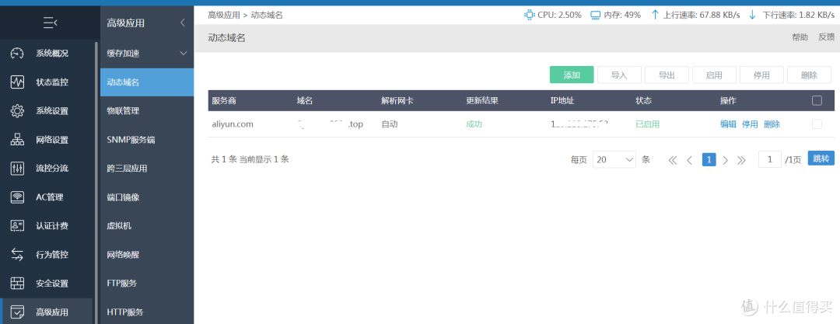Click the 系统设置 gear icon

[x=17, y=111]
